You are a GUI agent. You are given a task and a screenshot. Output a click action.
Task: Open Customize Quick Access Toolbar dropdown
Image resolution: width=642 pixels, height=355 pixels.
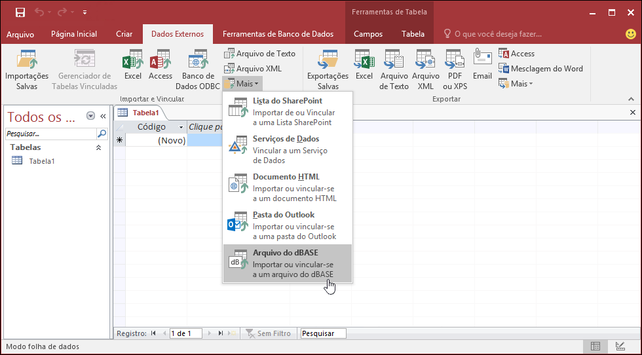(x=85, y=12)
